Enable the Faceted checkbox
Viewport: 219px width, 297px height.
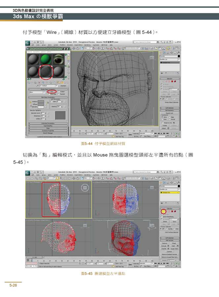(x=58, y=94)
